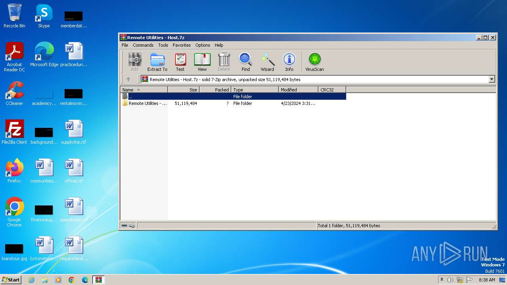Open Internet Explorer from taskbar
Viewport: 507px width, 285px height.
[x=31, y=280]
